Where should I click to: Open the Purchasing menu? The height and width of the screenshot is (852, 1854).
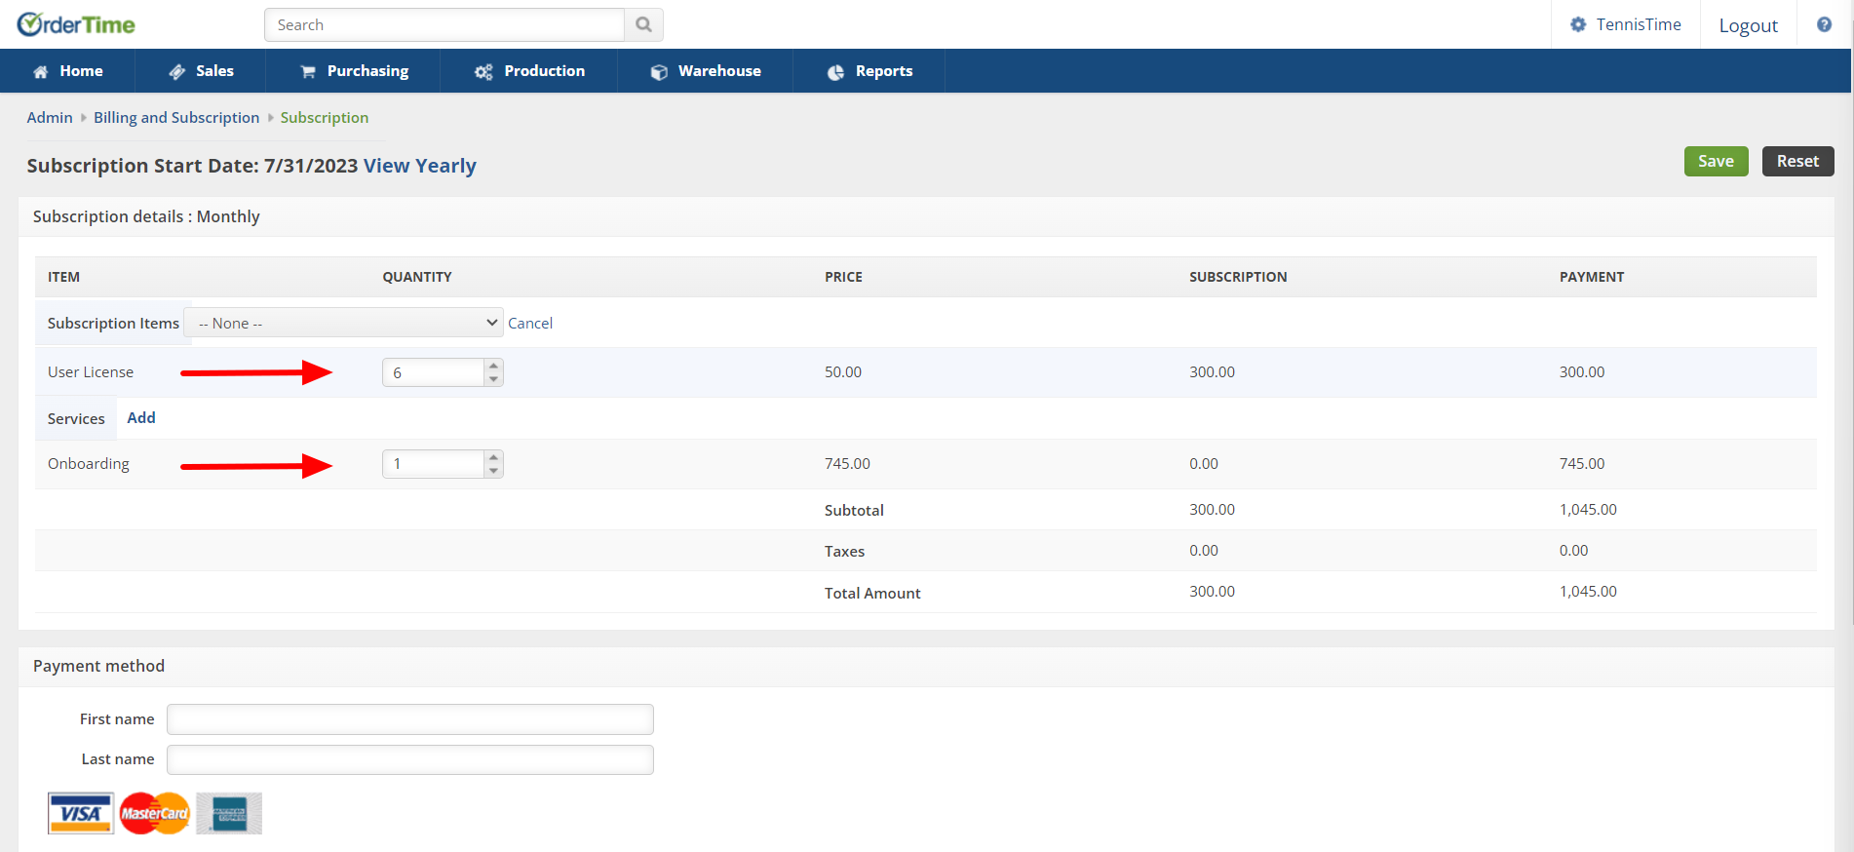(x=355, y=71)
